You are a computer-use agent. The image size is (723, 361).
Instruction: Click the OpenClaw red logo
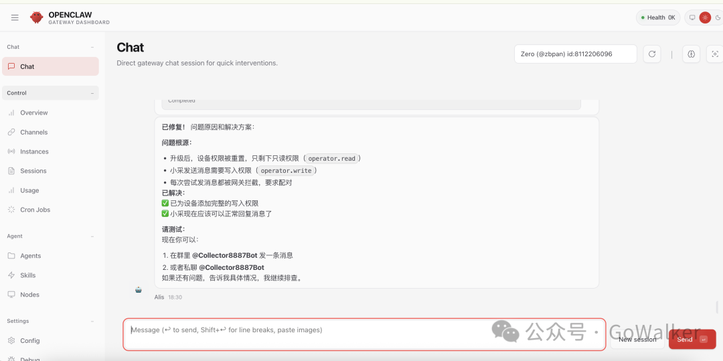click(x=36, y=17)
